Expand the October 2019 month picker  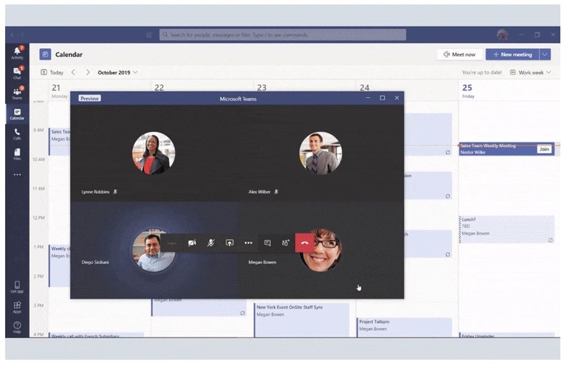(x=118, y=72)
